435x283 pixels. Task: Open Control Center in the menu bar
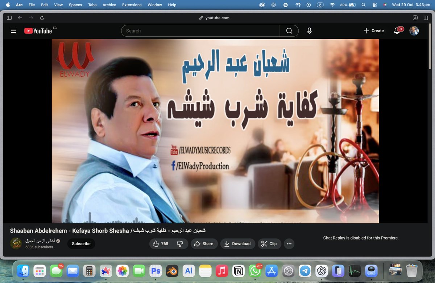click(x=375, y=5)
